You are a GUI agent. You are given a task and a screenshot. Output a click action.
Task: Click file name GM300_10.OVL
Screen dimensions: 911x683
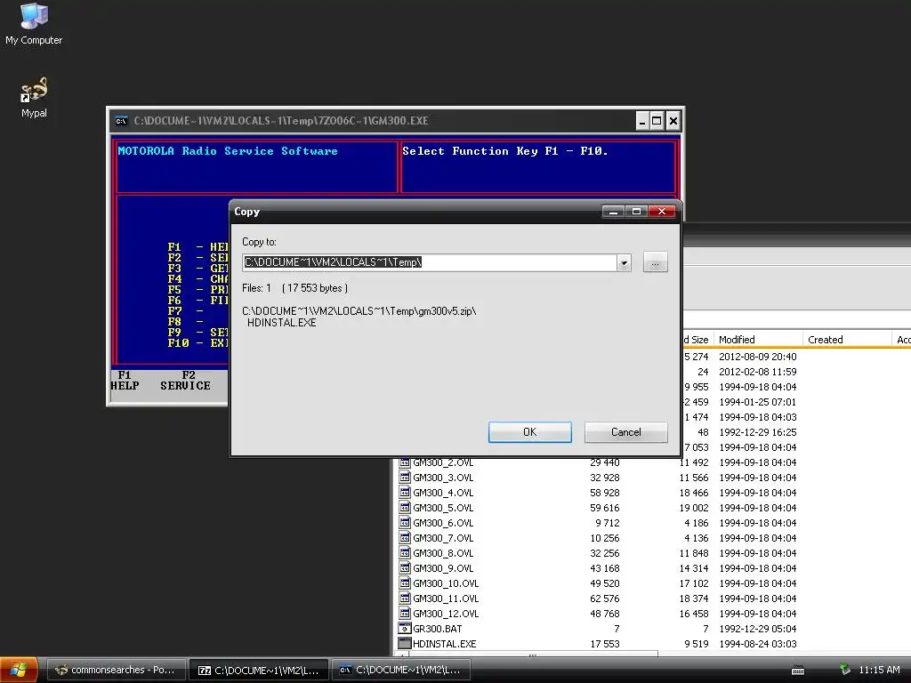pos(446,583)
